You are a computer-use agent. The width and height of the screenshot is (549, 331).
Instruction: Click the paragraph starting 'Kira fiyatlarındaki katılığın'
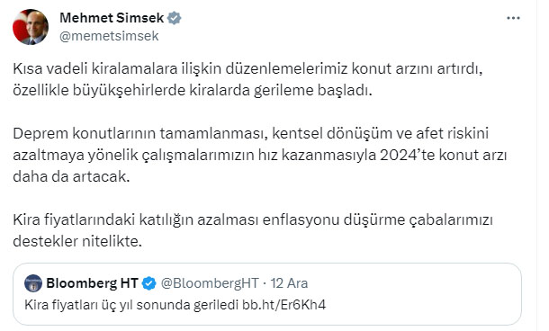(253, 230)
